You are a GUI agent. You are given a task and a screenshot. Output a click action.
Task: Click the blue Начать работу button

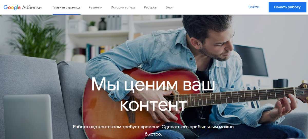287,7
